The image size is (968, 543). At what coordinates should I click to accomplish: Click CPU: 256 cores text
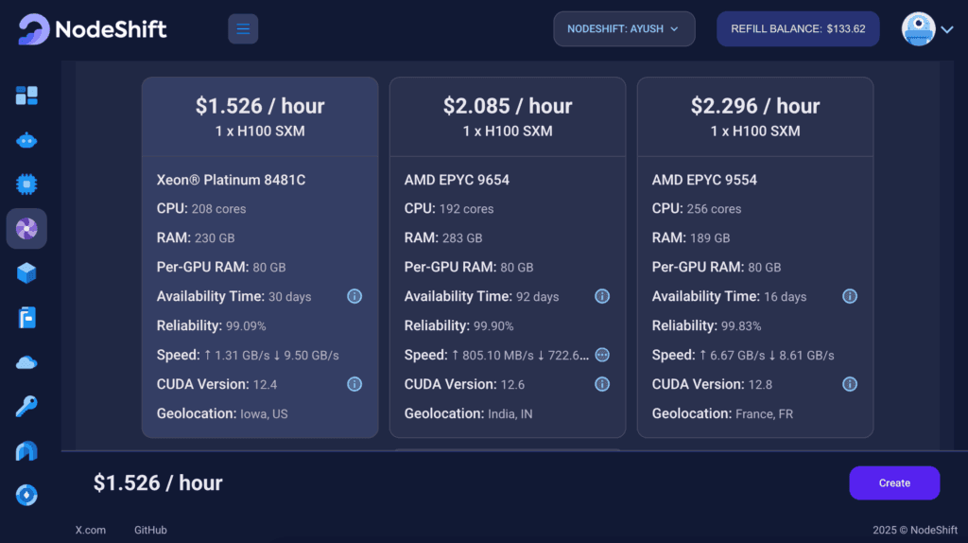click(x=697, y=209)
